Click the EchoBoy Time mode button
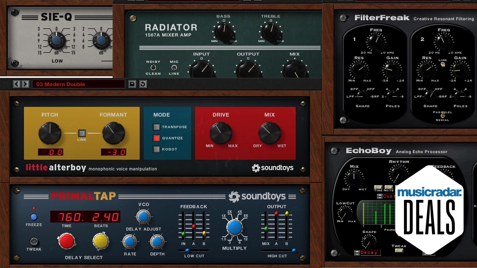This screenshot has width=477, height=268. (378, 187)
